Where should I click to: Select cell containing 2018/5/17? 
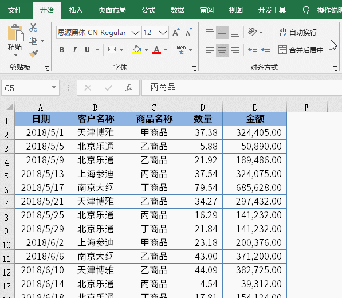(x=40, y=187)
